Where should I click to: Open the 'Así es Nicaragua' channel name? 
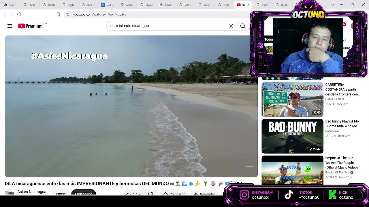click(32, 192)
